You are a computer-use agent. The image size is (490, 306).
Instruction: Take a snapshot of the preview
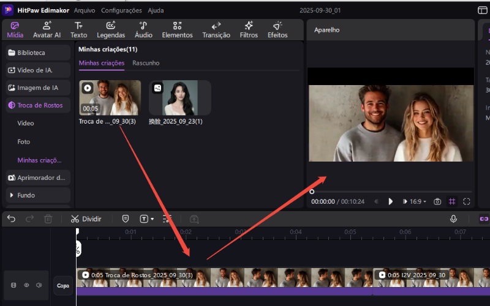point(437,201)
